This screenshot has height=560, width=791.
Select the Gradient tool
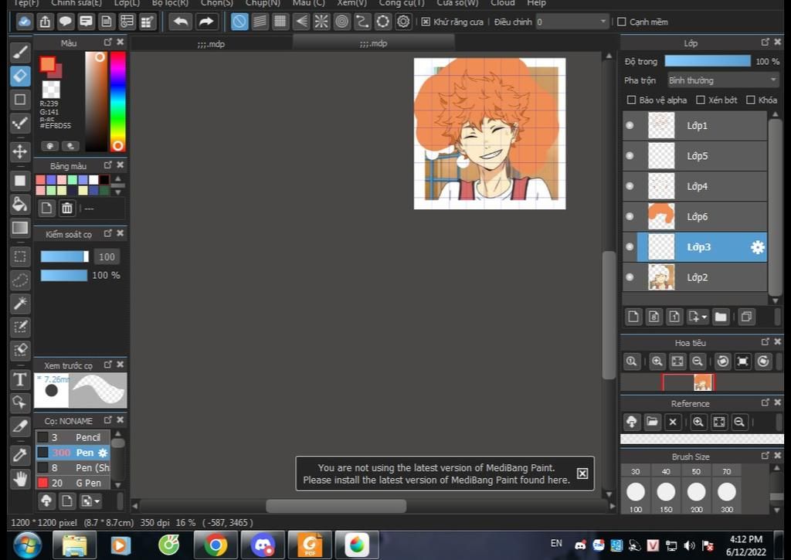pyautogui.click(x=20, y=228)
